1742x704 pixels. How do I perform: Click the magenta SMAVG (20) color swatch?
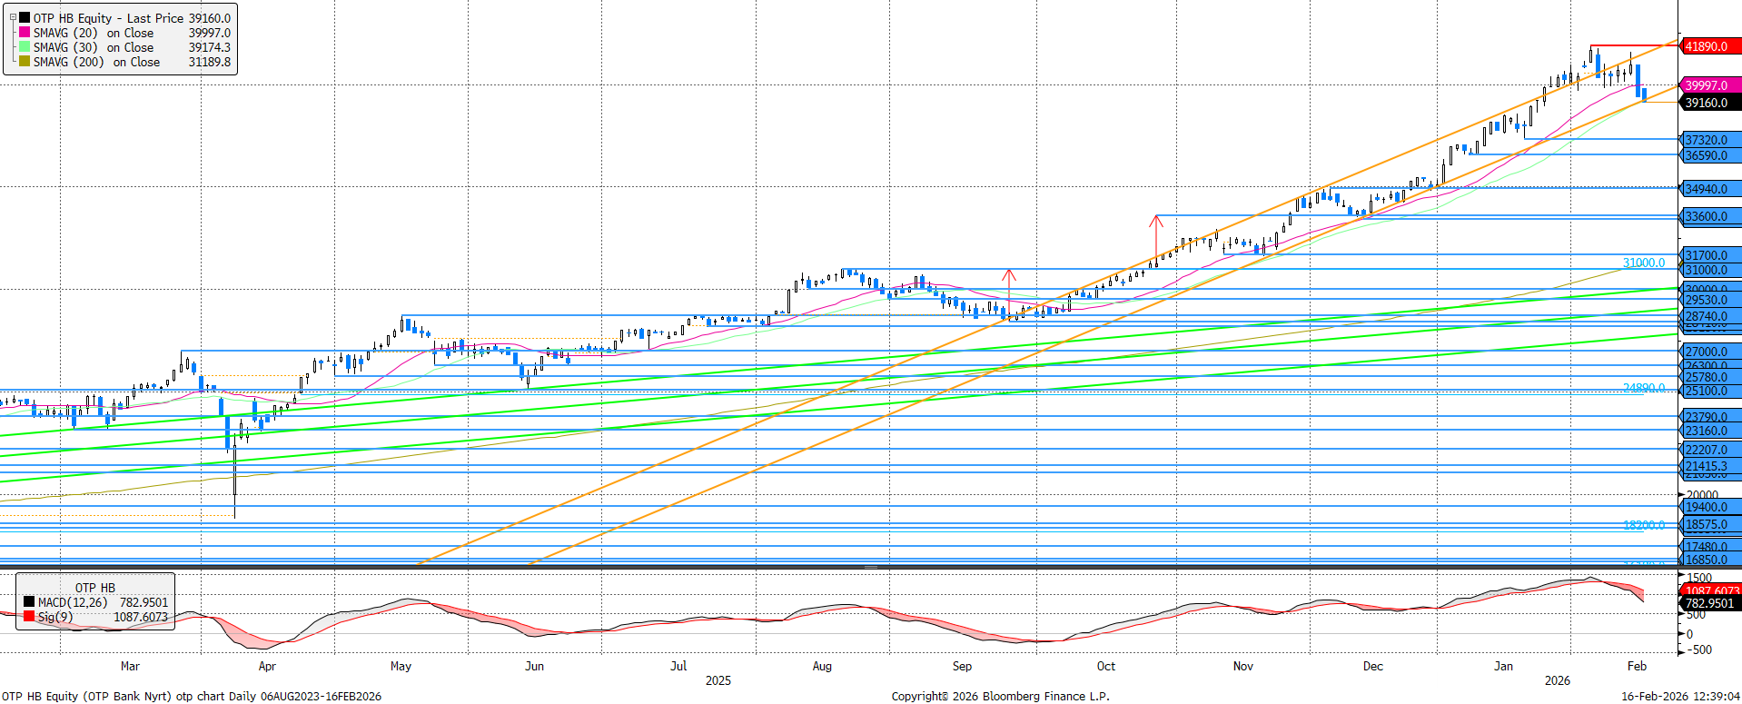(25, 33)
